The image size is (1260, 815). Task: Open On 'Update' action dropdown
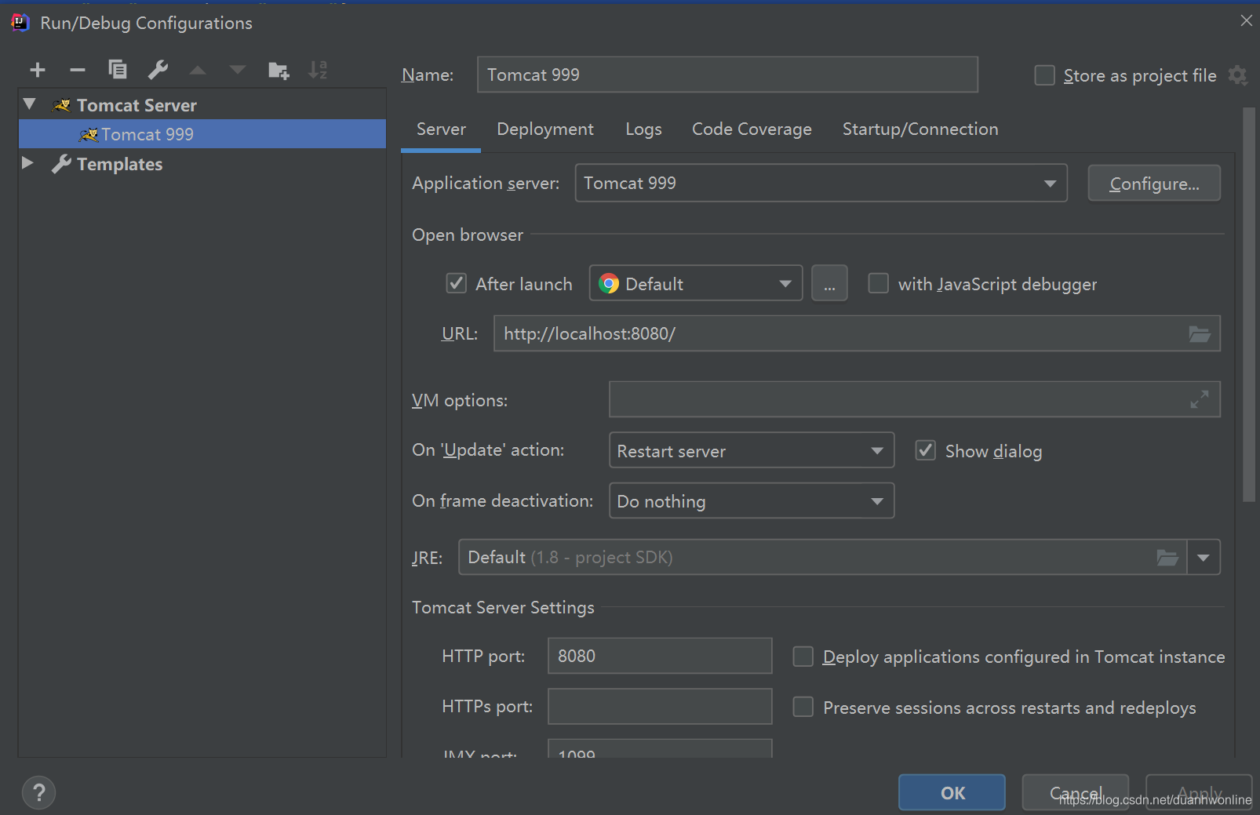point(751,450)
